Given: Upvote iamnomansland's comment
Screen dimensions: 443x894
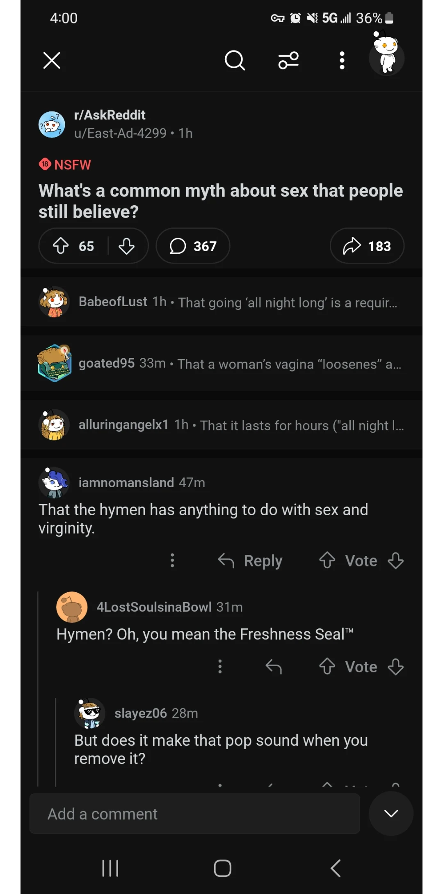Looking at the screenshot, I should [327, 561].
